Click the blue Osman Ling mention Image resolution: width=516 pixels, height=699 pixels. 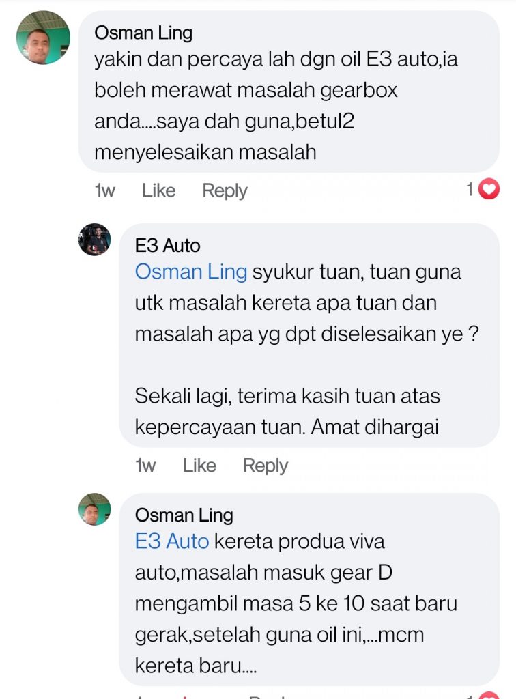pos(191,272)
